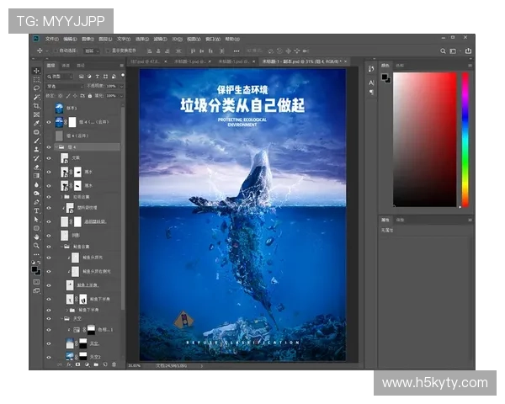Open the 不透明度 opacity dropdown arrow
The height and width of the screenshot is (404, 505).
pos(121,87)
